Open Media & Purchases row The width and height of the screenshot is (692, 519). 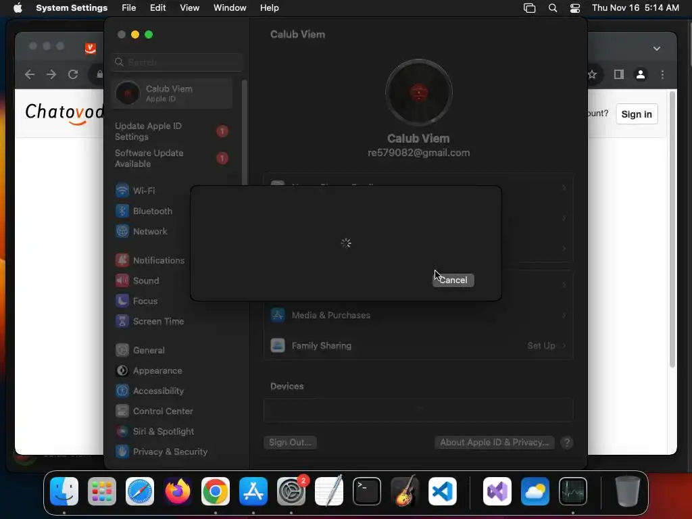[x=418, y=315]
